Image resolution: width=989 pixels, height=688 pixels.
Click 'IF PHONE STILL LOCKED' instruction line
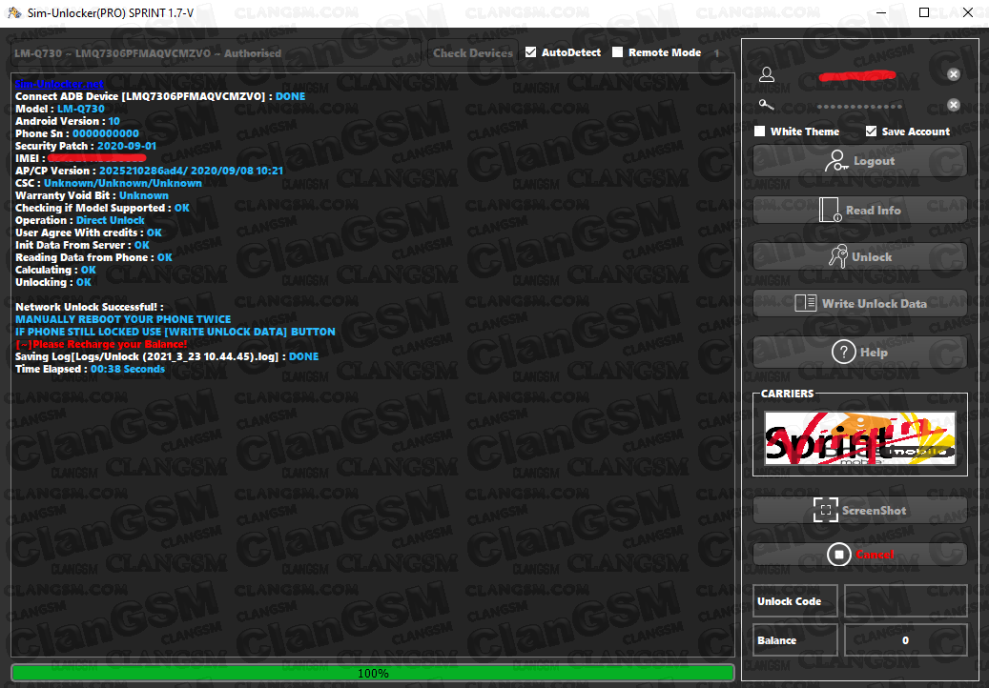pos(175,332)
